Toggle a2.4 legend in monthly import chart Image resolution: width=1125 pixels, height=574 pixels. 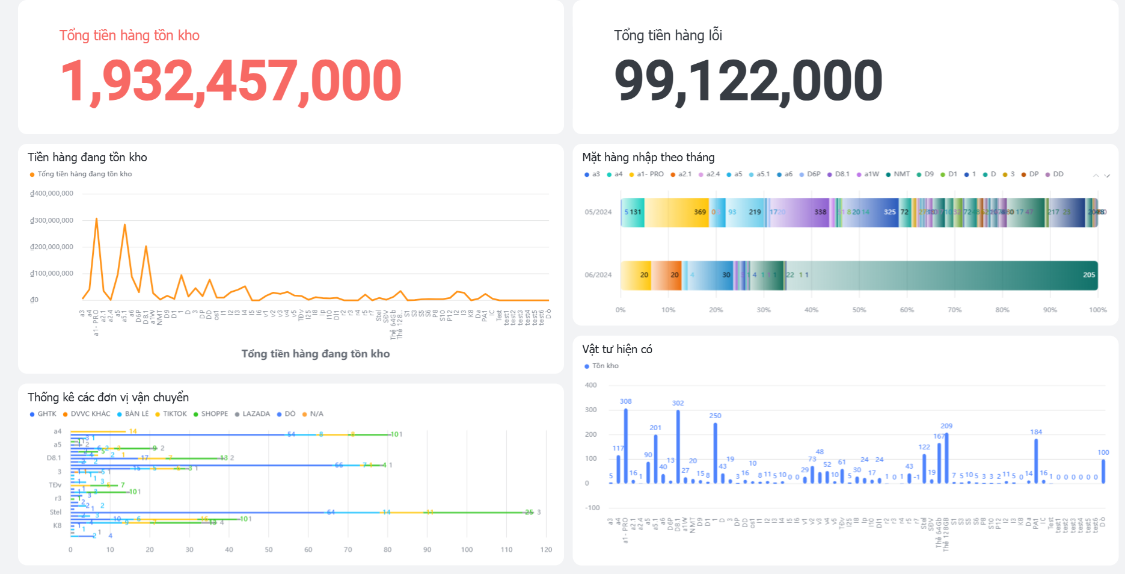709,174
